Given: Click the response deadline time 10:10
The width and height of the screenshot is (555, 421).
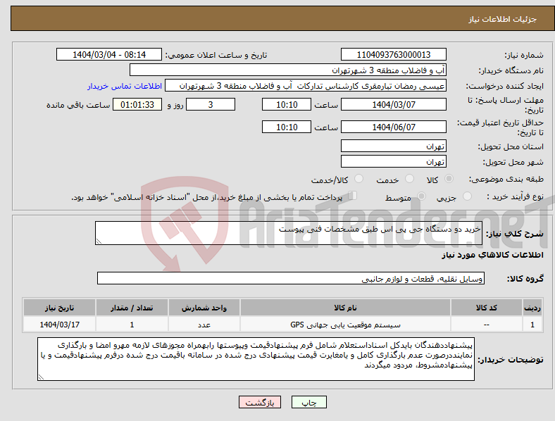Looking at the screenshot, I should [x=287, y=104].
